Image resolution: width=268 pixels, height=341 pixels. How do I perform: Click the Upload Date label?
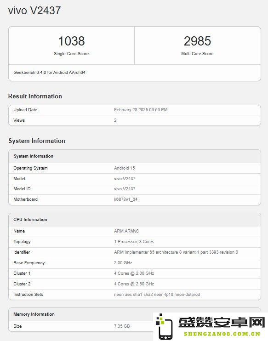(x=25, y=110)
